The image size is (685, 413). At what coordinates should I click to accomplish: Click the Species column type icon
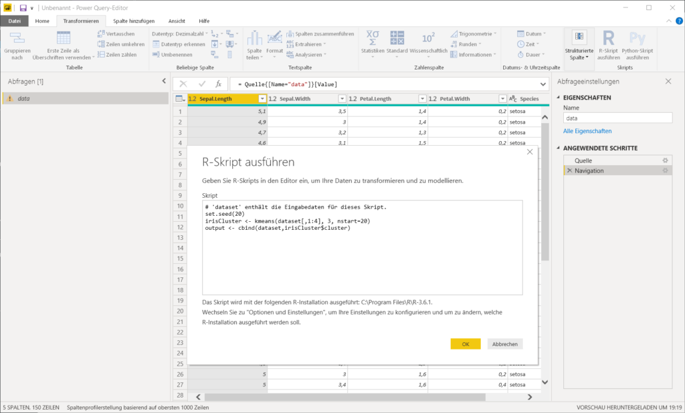[513, 99]
